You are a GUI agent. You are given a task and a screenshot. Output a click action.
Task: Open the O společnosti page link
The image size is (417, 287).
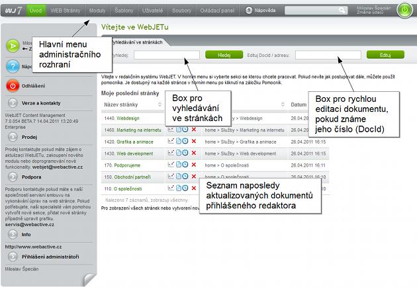(128, 188)
